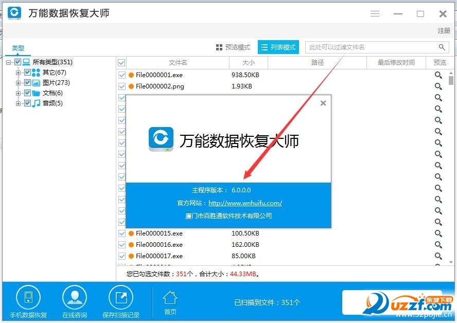This screenshot has height=323, width=457.
Task: Click the scrollbar down arrow in file list
Action: 451,262
